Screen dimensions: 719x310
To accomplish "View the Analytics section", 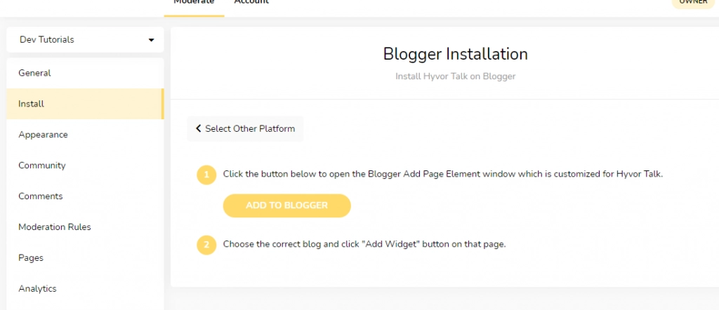I will click(85, 288).
